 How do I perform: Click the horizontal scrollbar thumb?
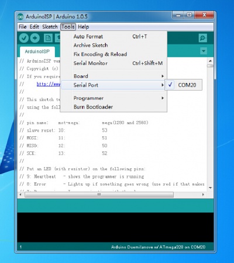pyautogui.click(x=99, y=195)
